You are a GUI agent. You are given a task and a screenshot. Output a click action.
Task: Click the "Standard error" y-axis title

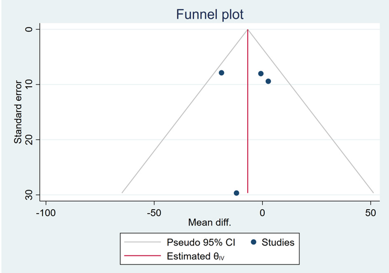[18, 111]
